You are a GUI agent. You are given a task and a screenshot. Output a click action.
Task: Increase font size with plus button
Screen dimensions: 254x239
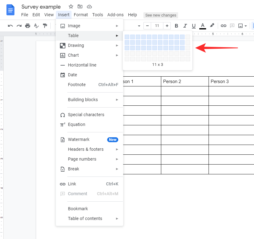tap(167, 26)
